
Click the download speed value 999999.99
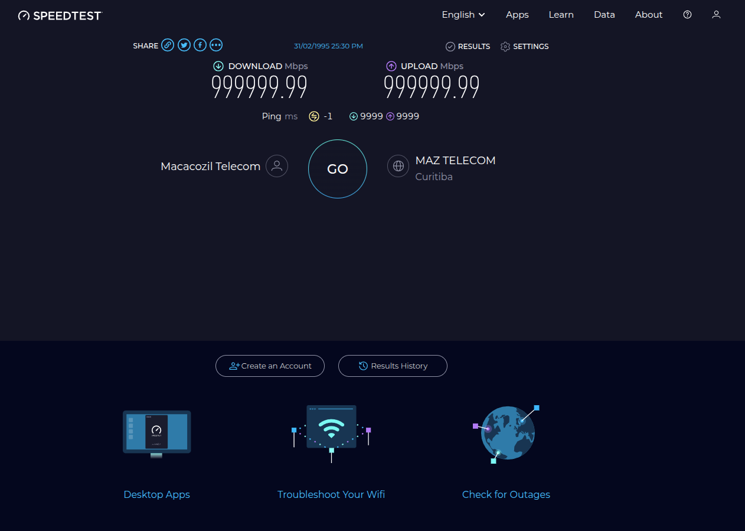coord(259,87)
